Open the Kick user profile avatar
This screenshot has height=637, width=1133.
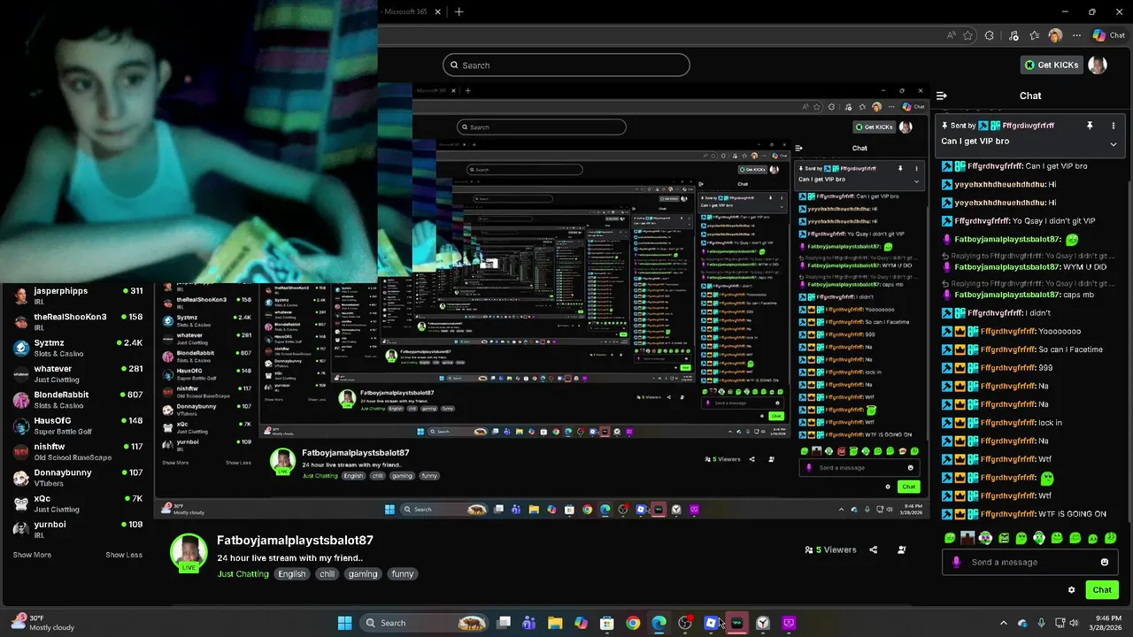click(x=1098, y=65)
